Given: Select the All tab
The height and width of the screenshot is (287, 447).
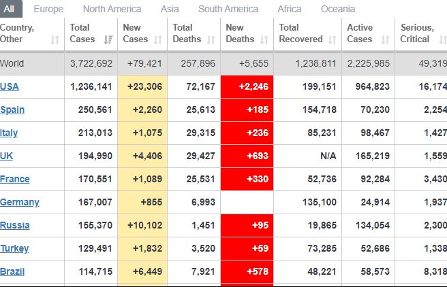Looking at the screenshot, I should tap(11, 9).
